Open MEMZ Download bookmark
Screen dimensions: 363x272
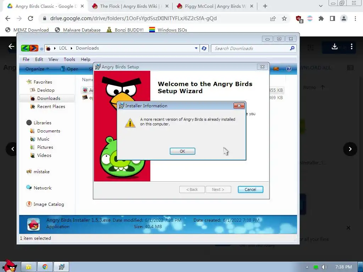pos(27,30)
